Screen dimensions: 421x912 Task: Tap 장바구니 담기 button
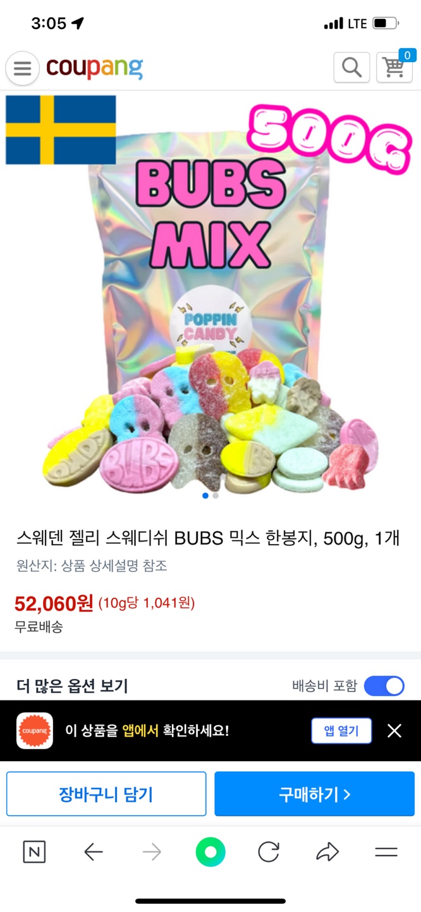pyautogui.click(x=106, y=794)
